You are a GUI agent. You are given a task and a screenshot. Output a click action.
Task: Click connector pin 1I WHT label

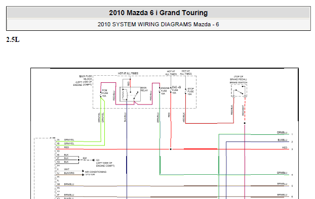(x=63, y=170)
